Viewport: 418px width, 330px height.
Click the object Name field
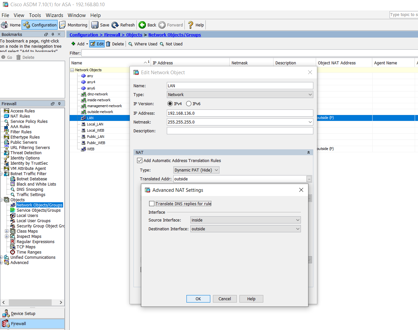click(x=240, y=86)
